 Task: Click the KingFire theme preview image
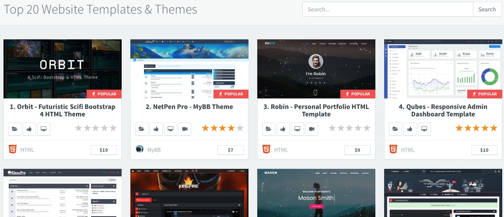tap(189, 193)
